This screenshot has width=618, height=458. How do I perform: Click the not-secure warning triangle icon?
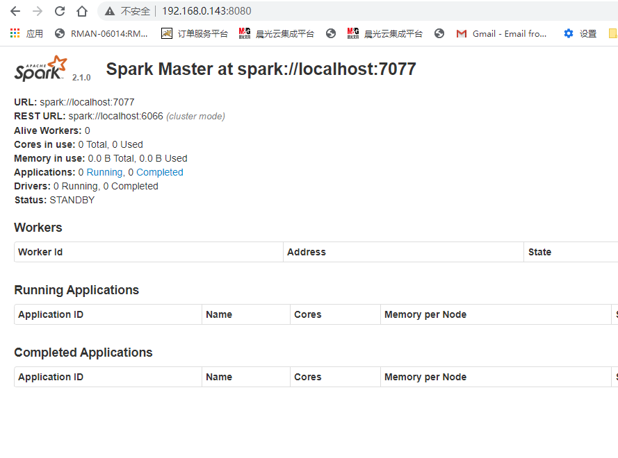(x=110, y=11)
